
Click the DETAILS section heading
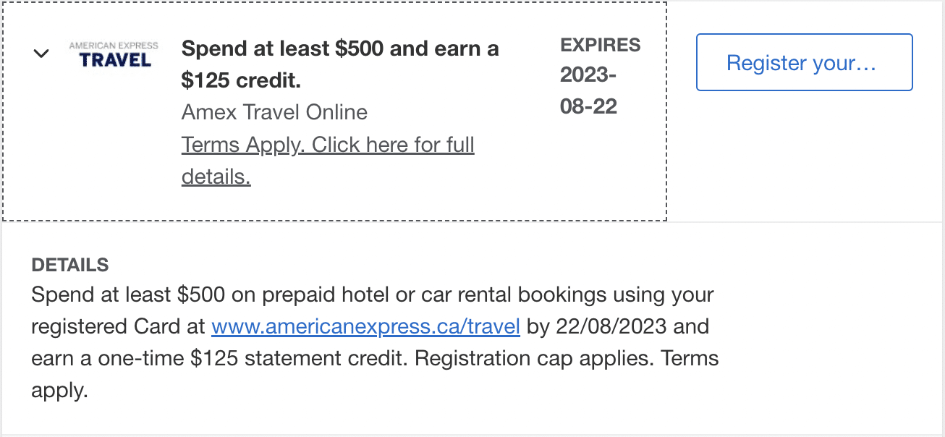70,265
